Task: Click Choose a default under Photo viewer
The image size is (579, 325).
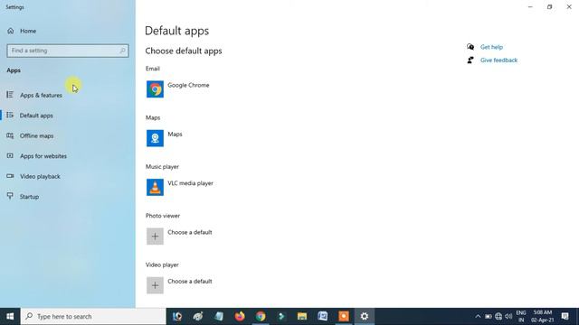Action: [190, 232]
